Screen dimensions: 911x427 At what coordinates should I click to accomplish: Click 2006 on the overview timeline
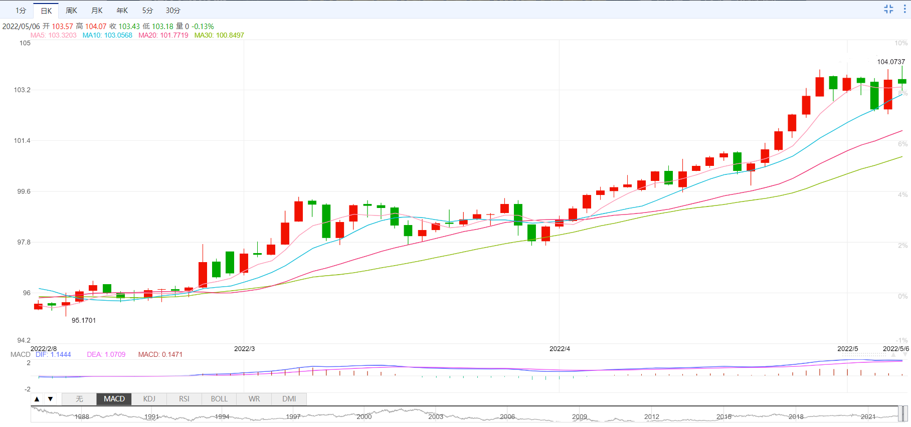point(507,416)
